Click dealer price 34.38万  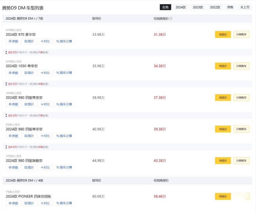tap(160, 66)
